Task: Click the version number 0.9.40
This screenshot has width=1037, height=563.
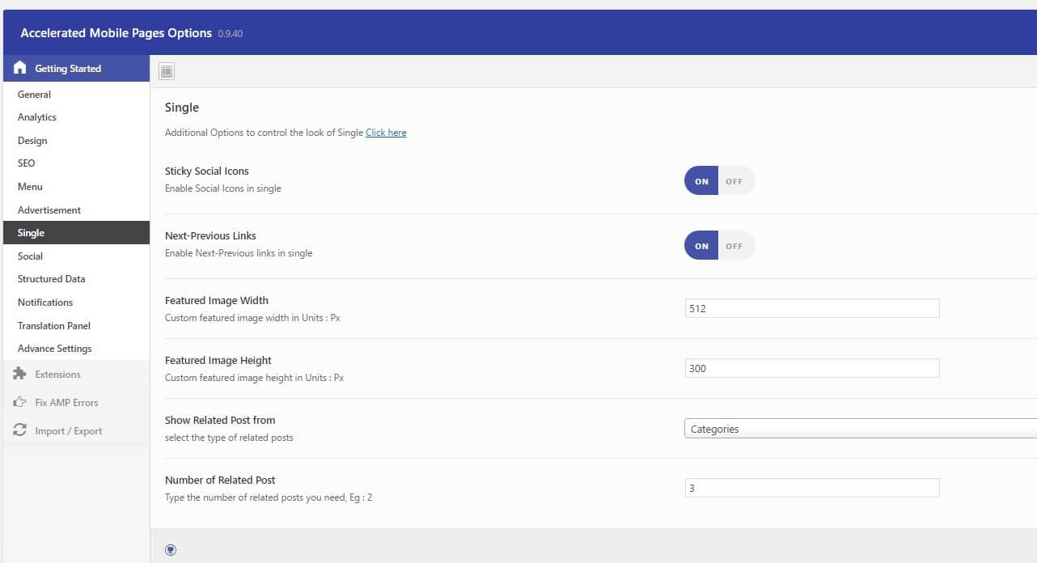Action: tap(231, 34)
